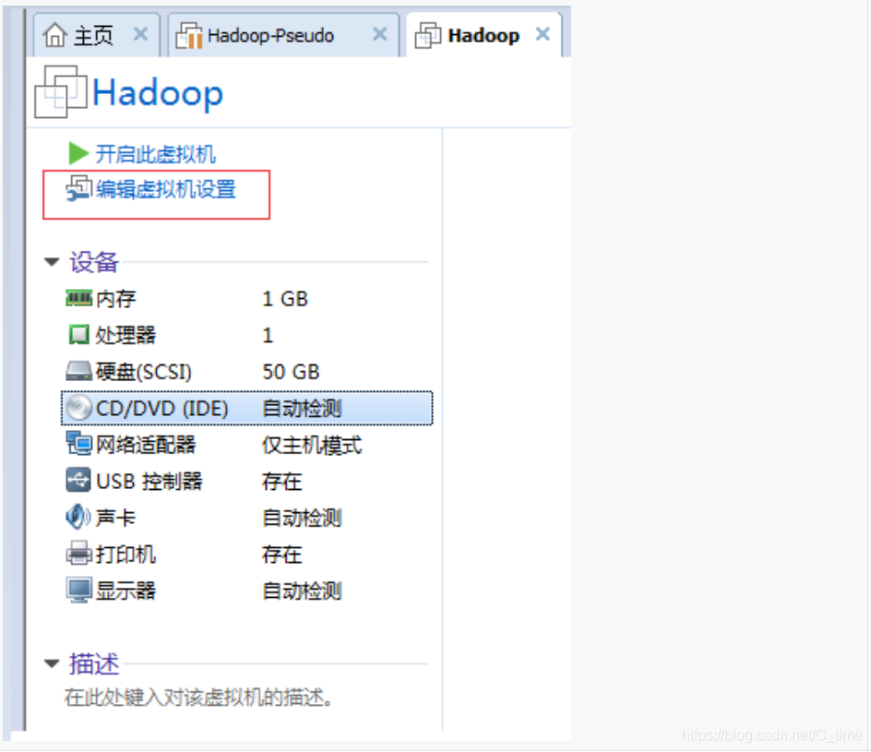Screen dimensions: 871x752
Task: Close the 主页 tab
Action: tap(141, 34)
